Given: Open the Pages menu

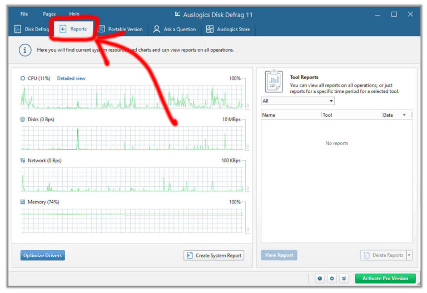Looking at the screenshot, I should pyautogui.click(x=49, y=14).
